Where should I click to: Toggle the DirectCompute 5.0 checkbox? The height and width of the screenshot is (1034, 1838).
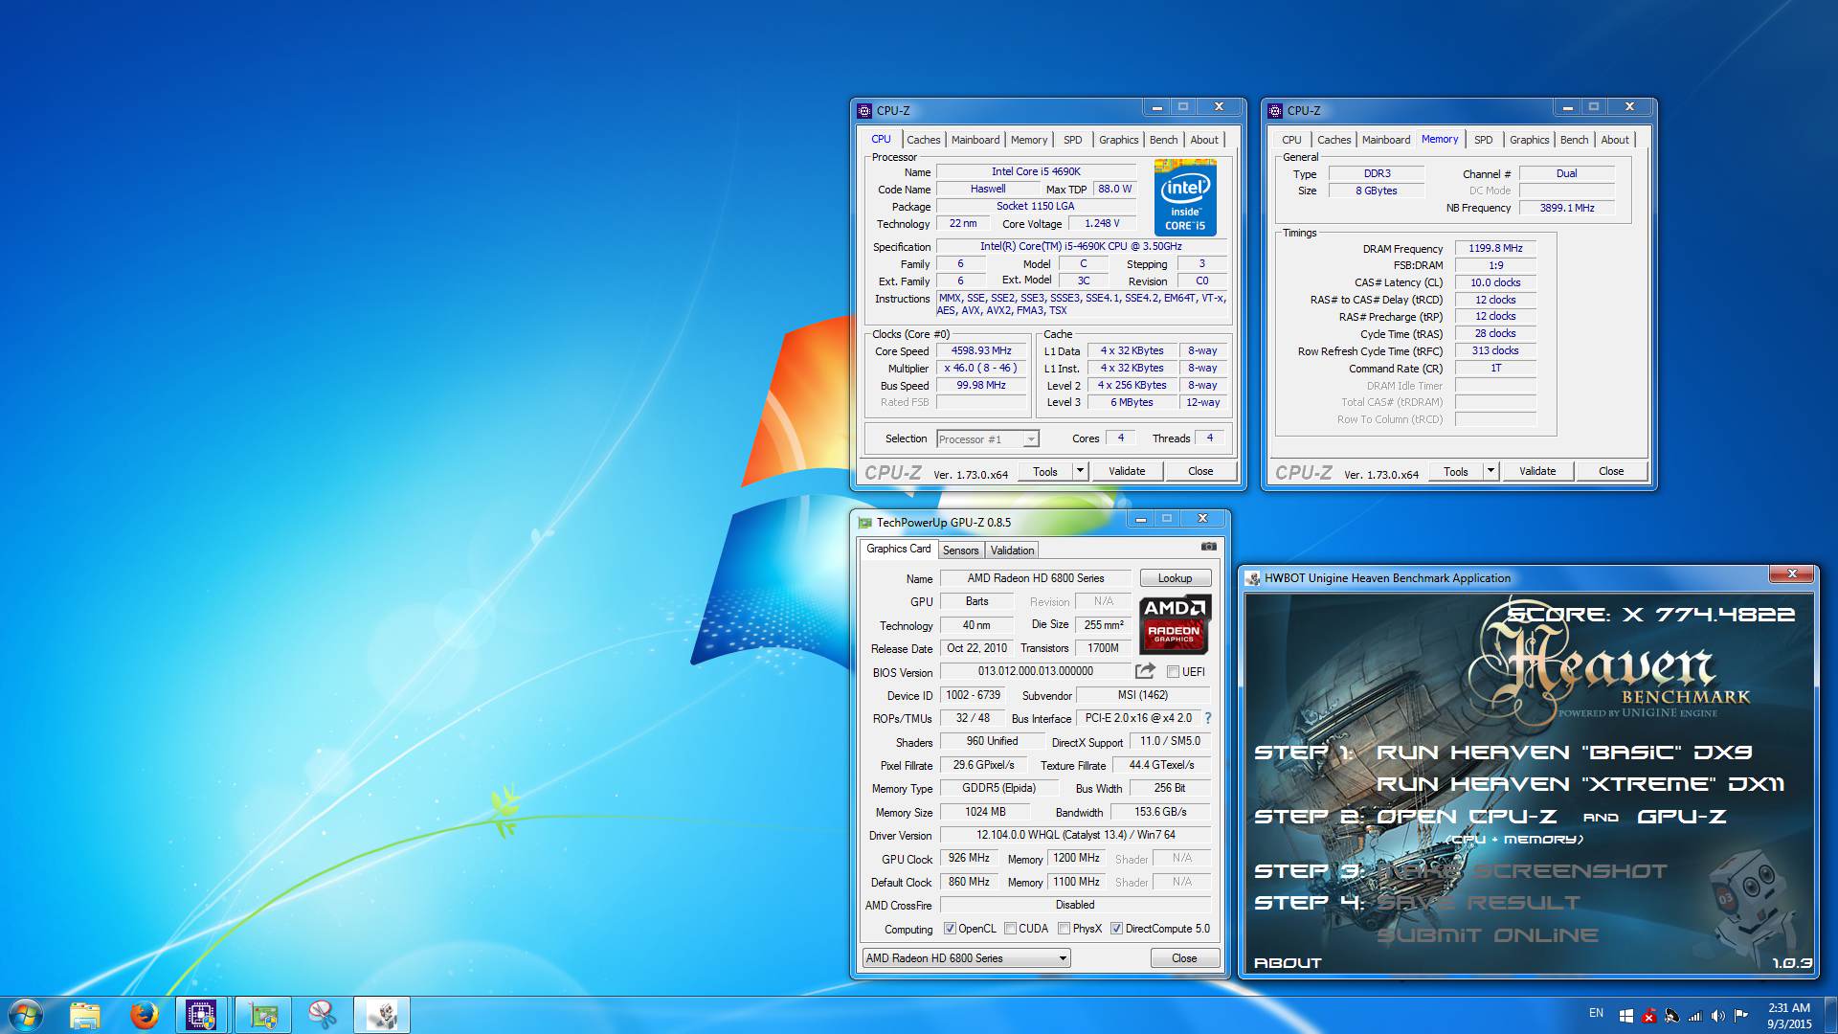1116,929
